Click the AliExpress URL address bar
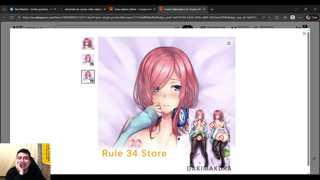The height and width of the screenshot is (180, 320). pos(140,17)
